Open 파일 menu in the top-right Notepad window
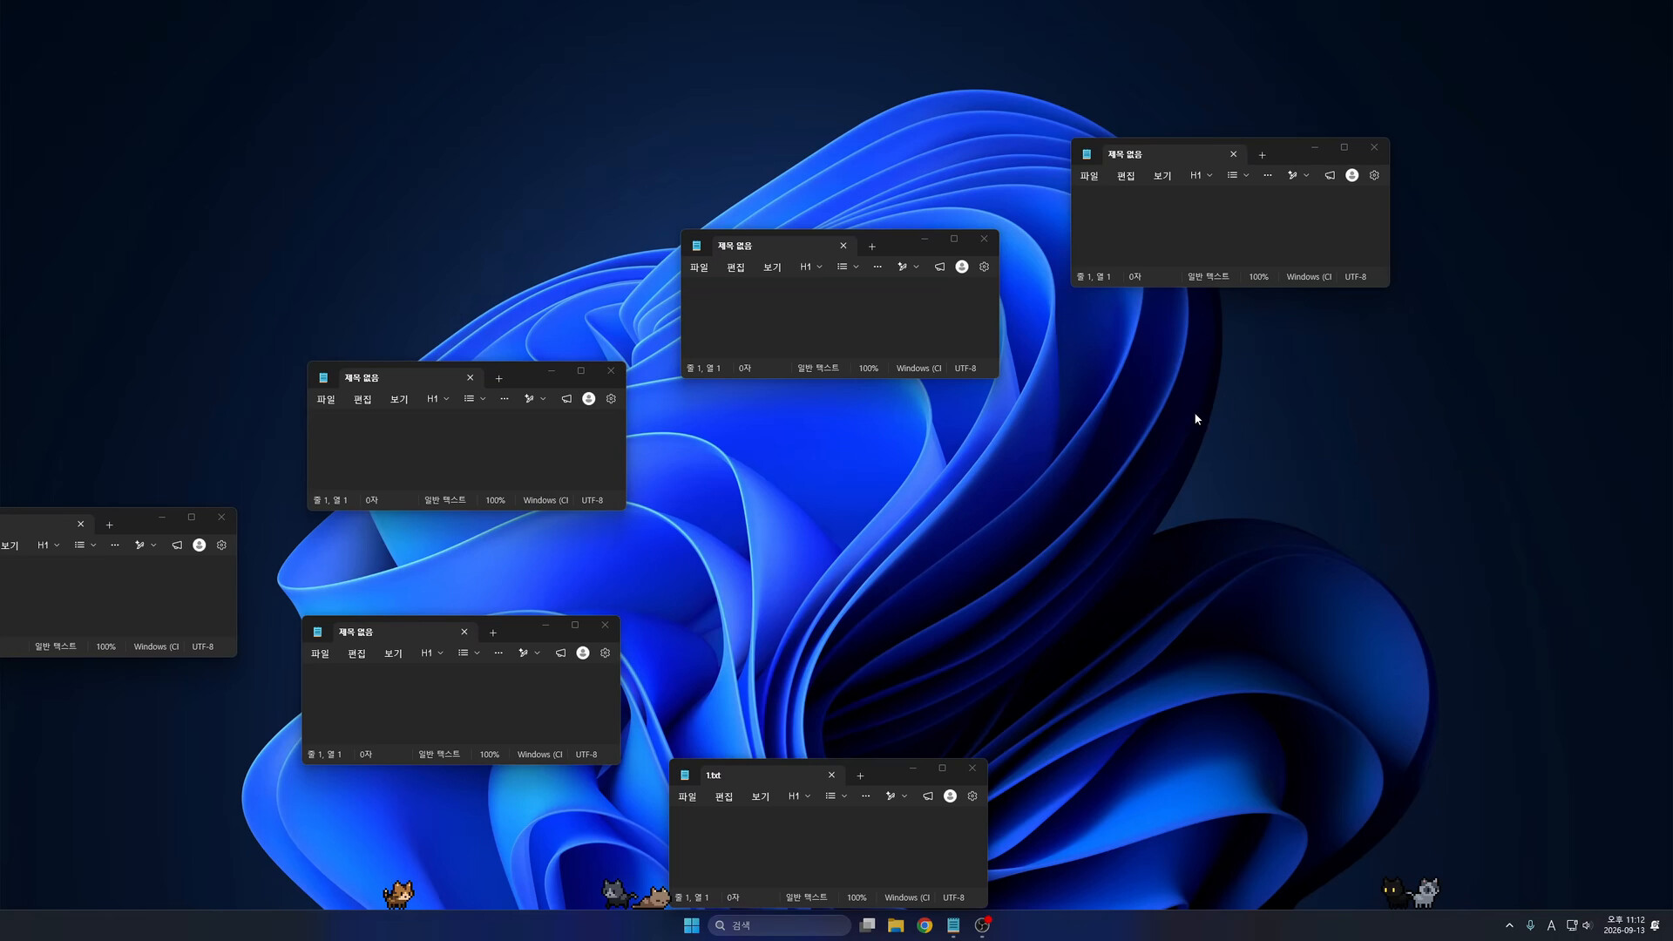1673x941 pixels. click(1089, 176)
